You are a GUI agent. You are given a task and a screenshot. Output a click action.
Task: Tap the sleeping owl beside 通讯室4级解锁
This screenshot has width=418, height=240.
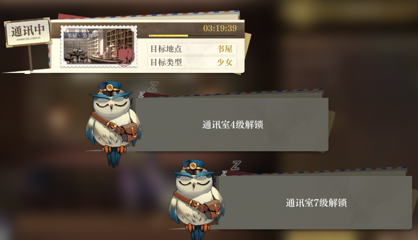113,124
